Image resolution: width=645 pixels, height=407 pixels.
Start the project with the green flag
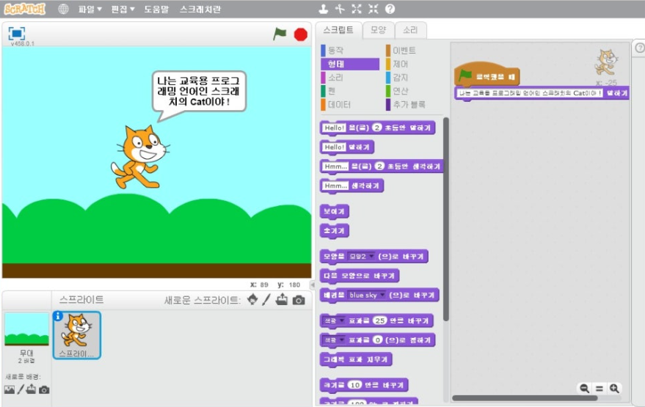pos(280,34)
